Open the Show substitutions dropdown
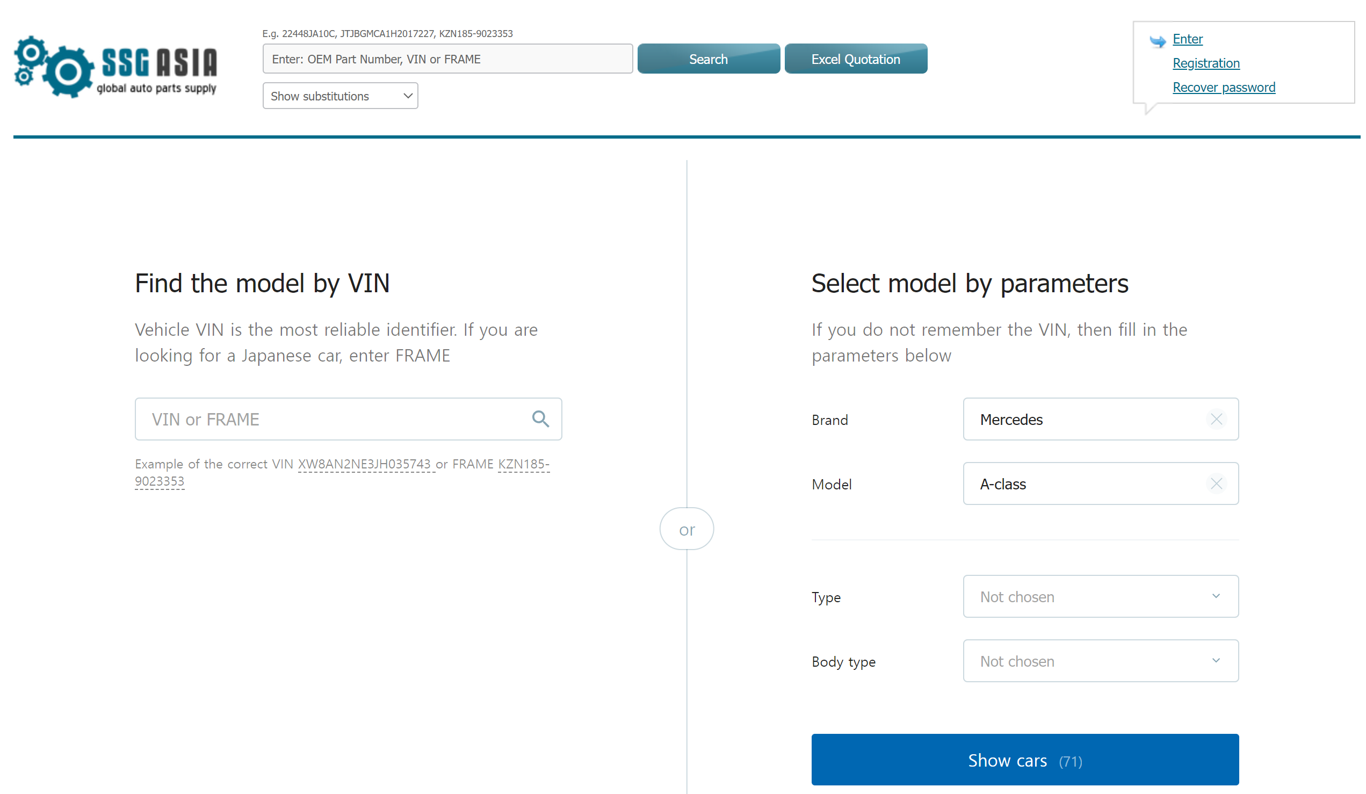Image resolution: width=1366 pixels, height=794 pixels. point(340,96)
